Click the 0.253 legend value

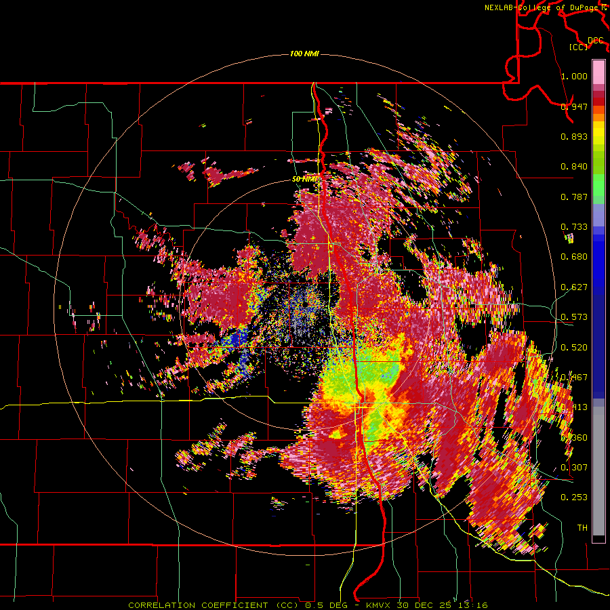click(574, 497)
